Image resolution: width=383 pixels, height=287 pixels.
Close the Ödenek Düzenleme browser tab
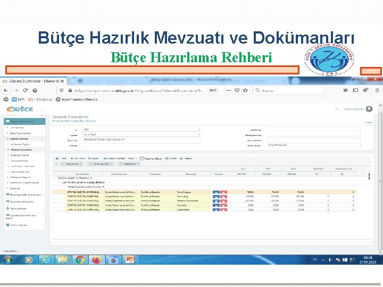coord(62,81)
